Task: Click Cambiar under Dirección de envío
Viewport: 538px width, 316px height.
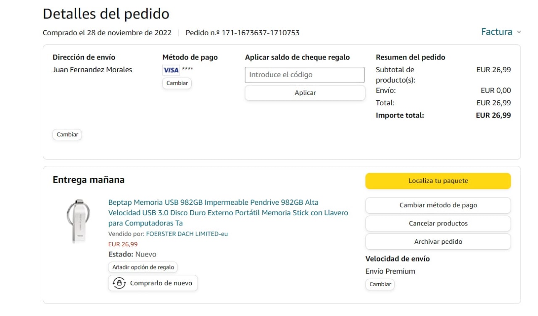Action: 67,135
